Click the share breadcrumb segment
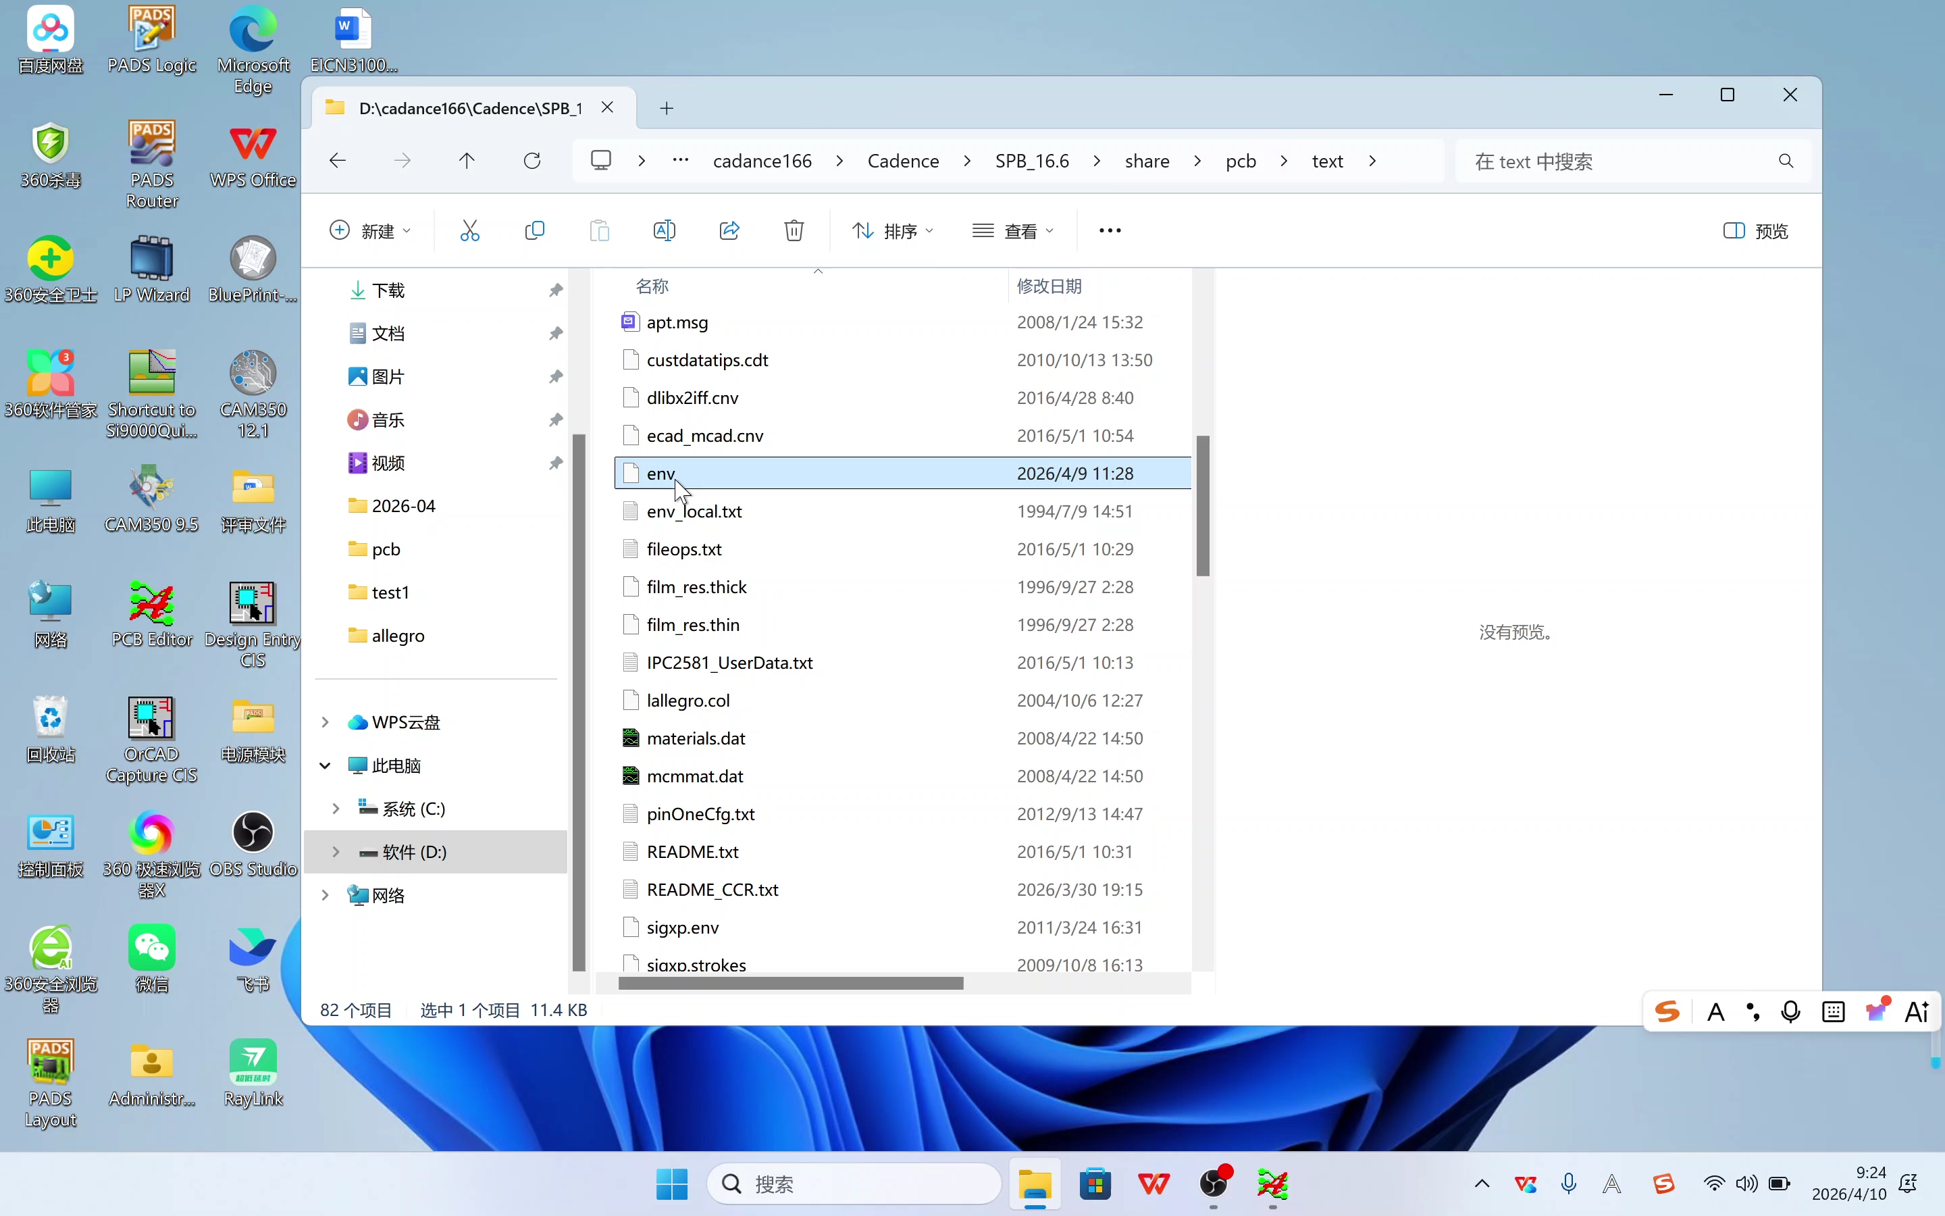 [1147, 161]
